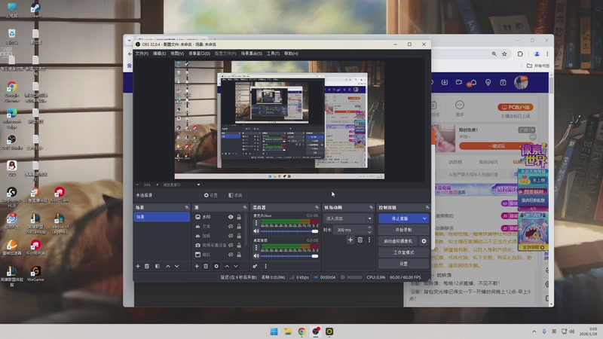Select 场景 item in scenes list
This screenshot has height=339, width=603.
click(x=162, y=217)
